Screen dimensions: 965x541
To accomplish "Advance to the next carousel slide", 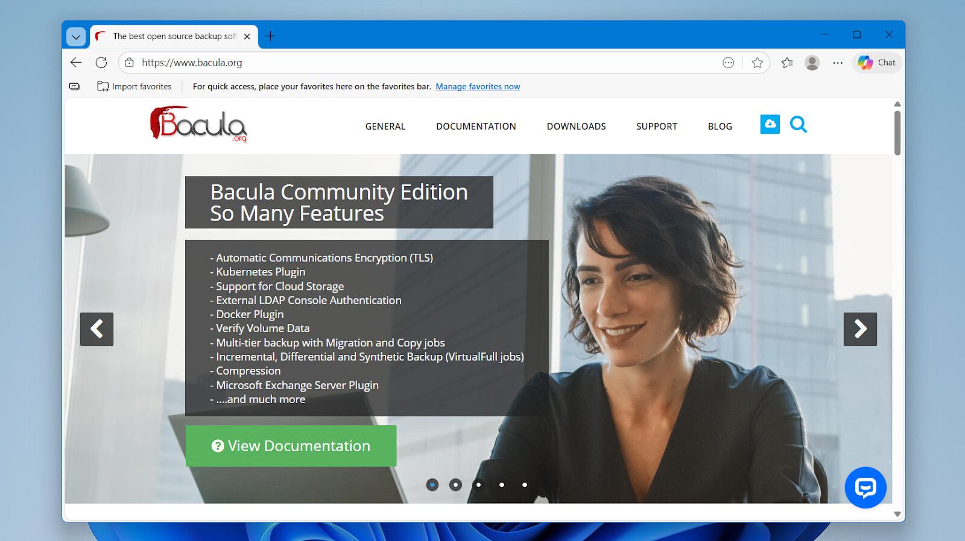I will coord(860,329).
